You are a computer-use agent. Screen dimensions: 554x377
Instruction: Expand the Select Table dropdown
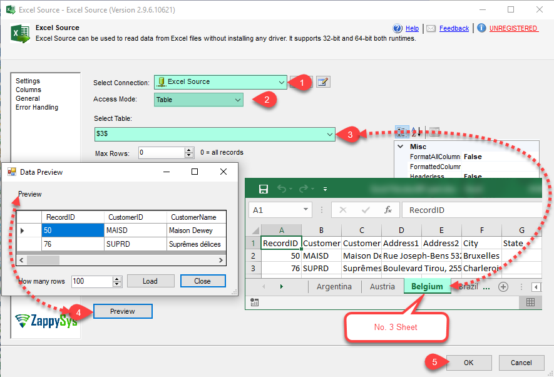point(330,134)
